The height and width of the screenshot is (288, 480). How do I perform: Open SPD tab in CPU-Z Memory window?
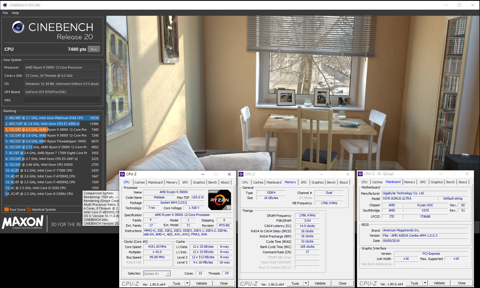click(304, 182)
